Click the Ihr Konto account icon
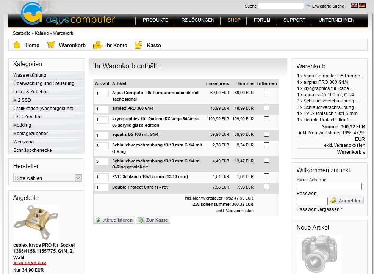The height and width of the screenshot is (274, 374). click(97, 45)
